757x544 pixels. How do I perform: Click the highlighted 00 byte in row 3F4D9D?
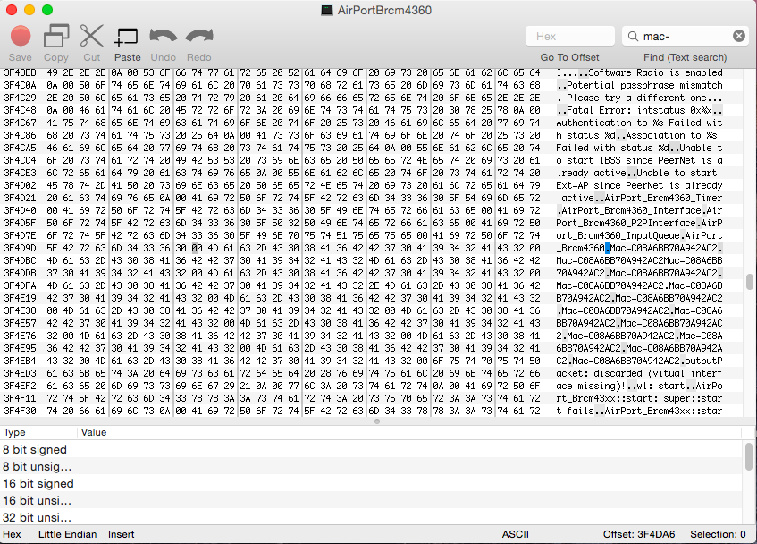pyautogui.click(x=197, y=248)
